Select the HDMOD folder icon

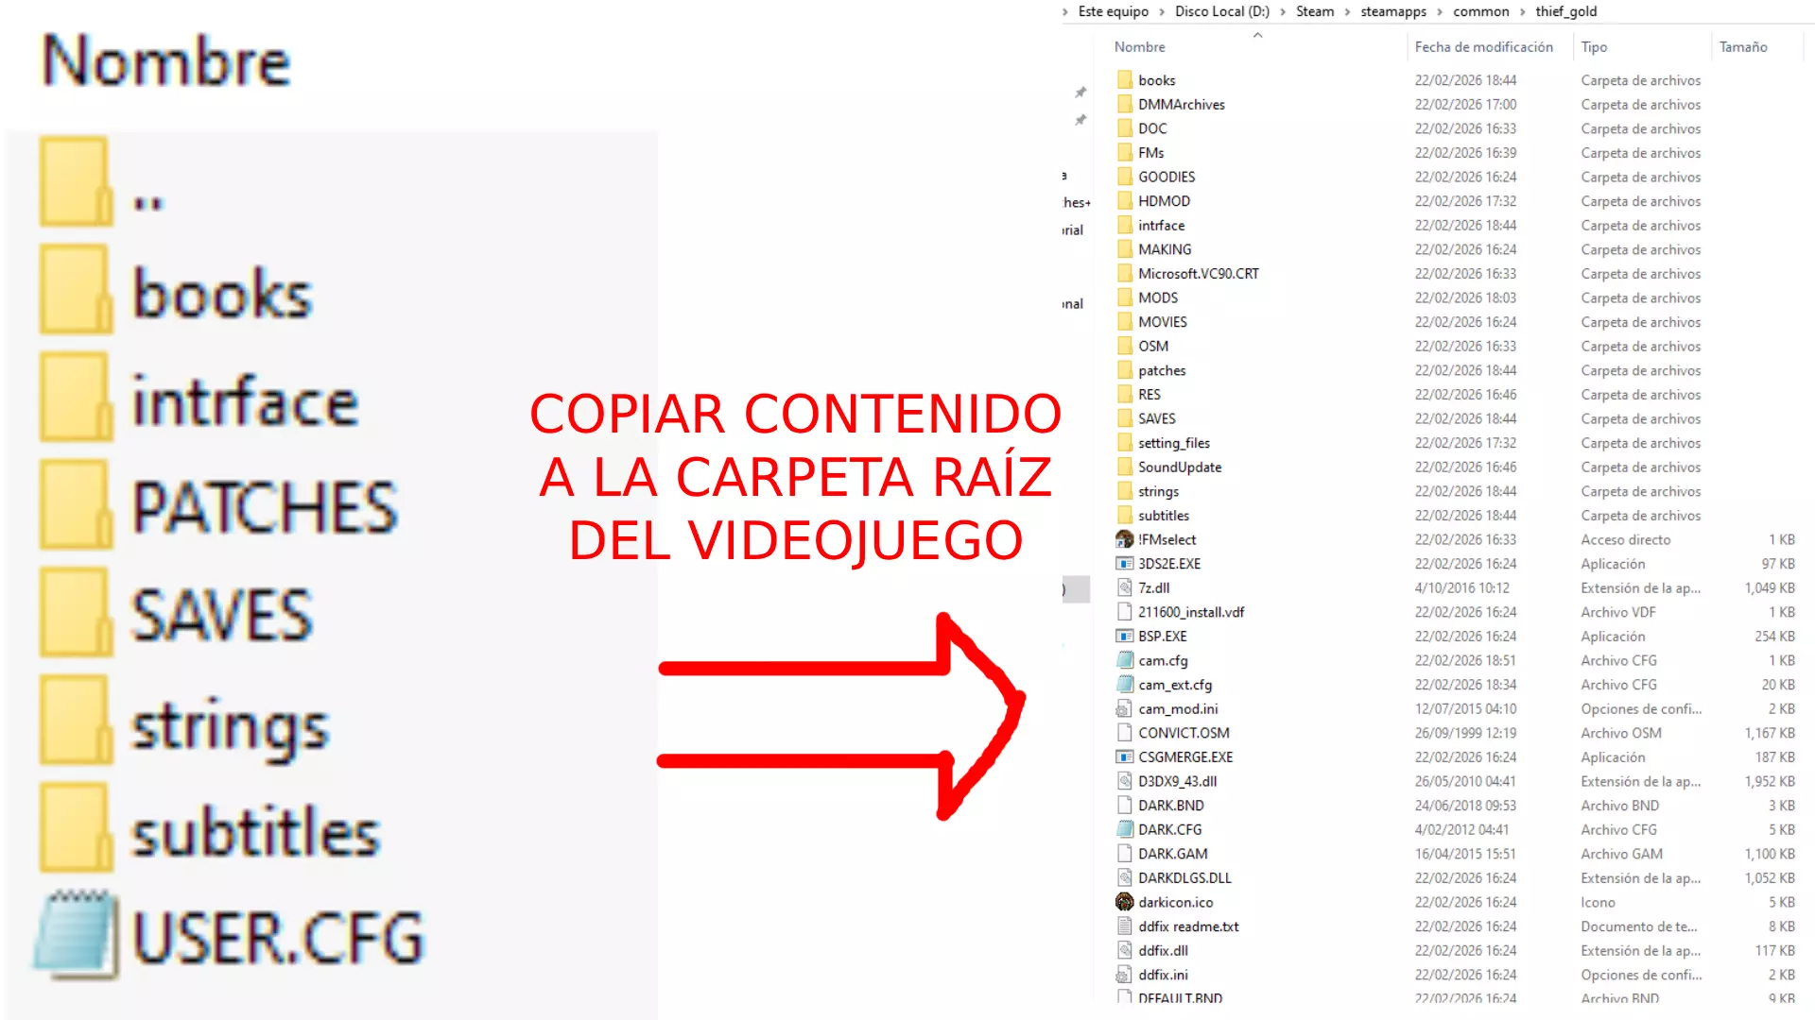coord(1124,201)
